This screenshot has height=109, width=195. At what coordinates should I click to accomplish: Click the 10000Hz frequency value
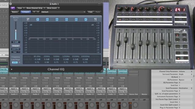85,56
